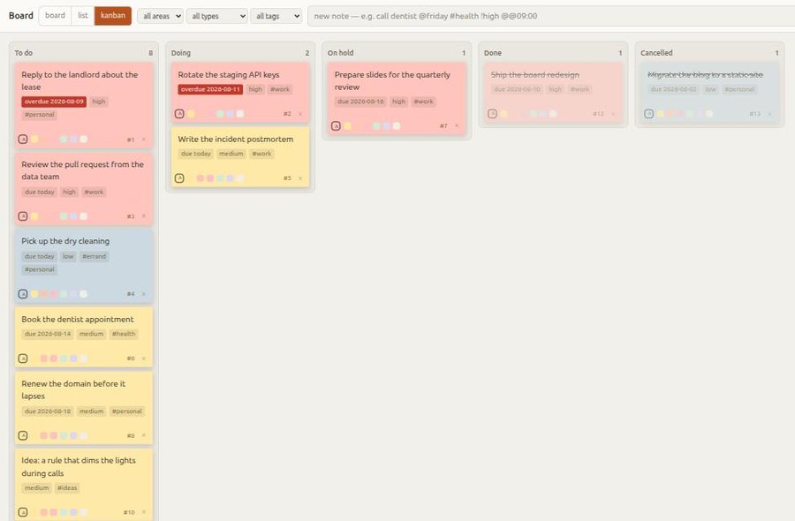Click #ideas tag on dim lights card

(x=67, y=488)
